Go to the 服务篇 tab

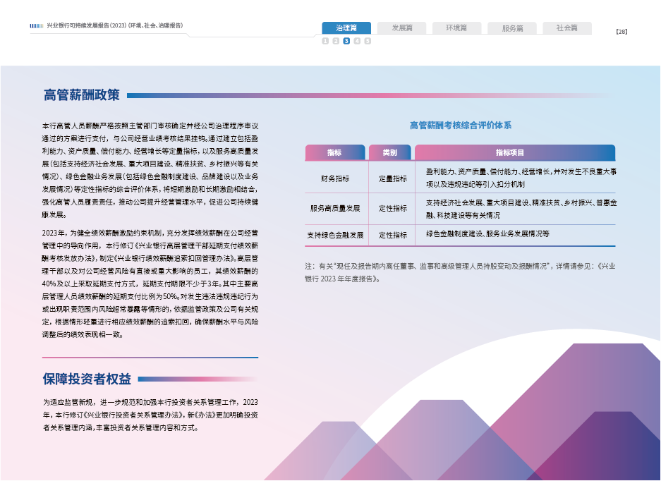512,28
